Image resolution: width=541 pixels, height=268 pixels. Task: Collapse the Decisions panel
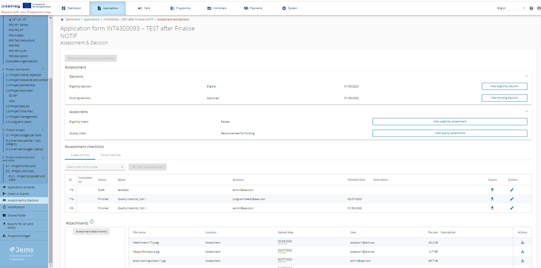(526, 76)
